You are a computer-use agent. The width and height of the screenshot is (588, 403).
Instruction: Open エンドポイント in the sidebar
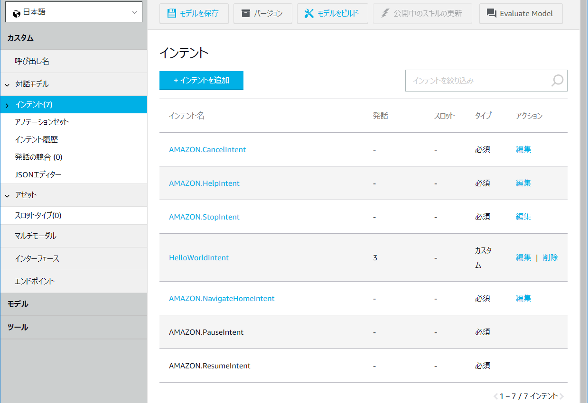74,281
